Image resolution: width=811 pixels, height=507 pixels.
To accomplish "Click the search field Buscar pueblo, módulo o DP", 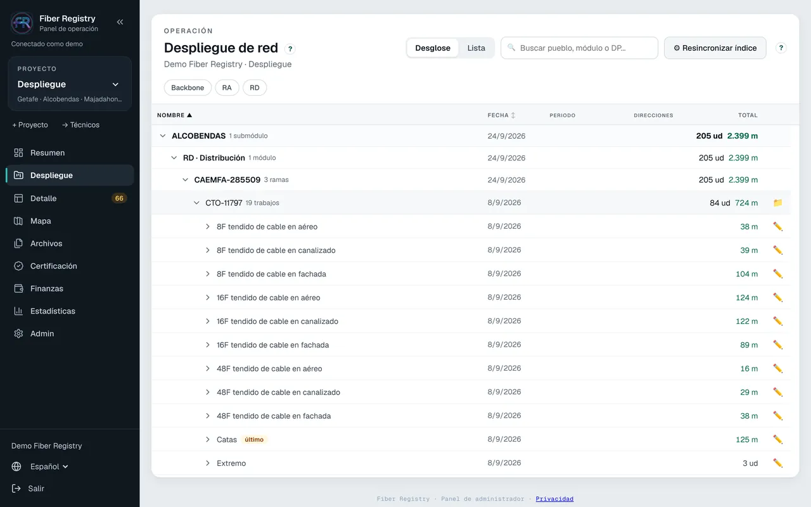I will (x=580, y=48).
